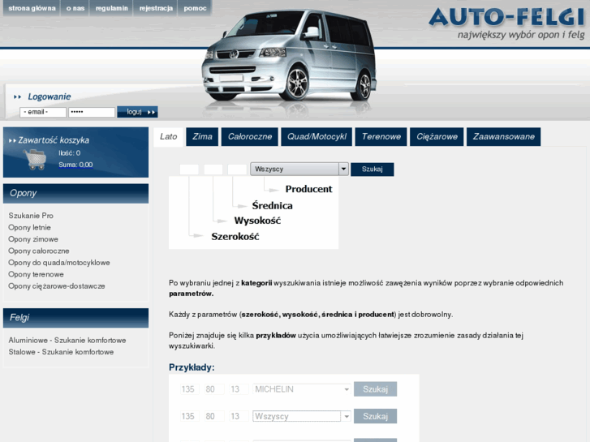The height and width of the screenshot is (442, 590).
Task: Open Opony do quada/motocyklowe link
Action: click(59, 263)
